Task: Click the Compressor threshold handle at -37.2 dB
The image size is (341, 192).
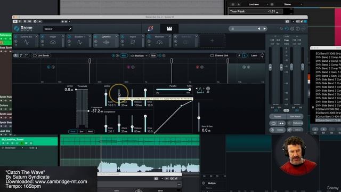Action: (88, 111)
